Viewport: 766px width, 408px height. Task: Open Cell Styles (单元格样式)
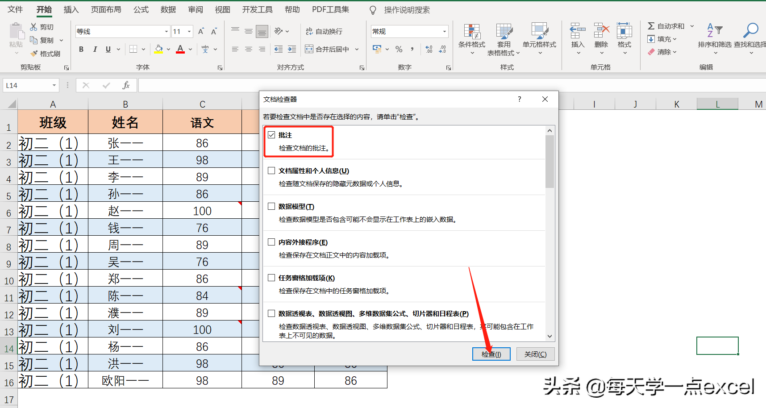point(539,39)
